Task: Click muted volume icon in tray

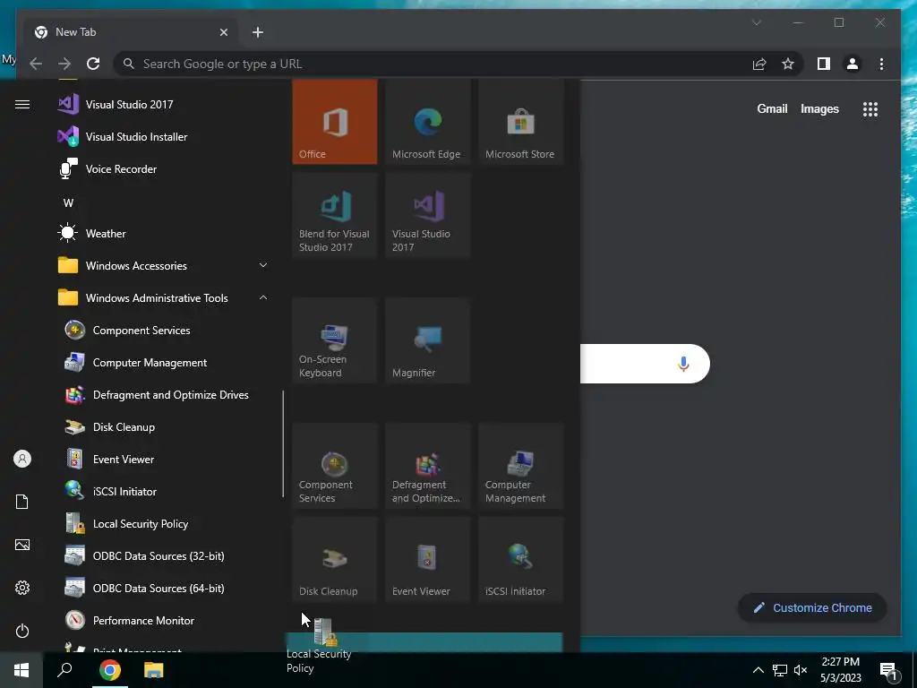Action: [x=801, y=670]
